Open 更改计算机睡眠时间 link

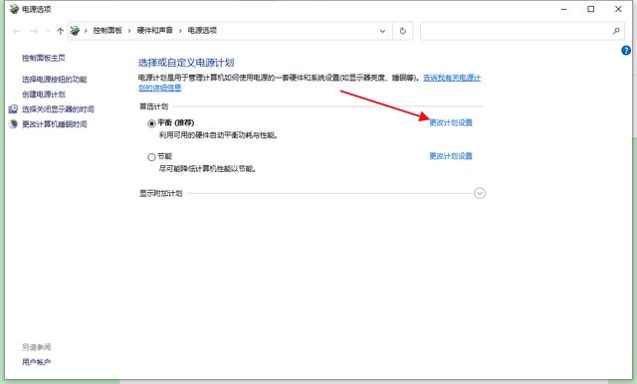pyautogui.click(x=55, y=124)
